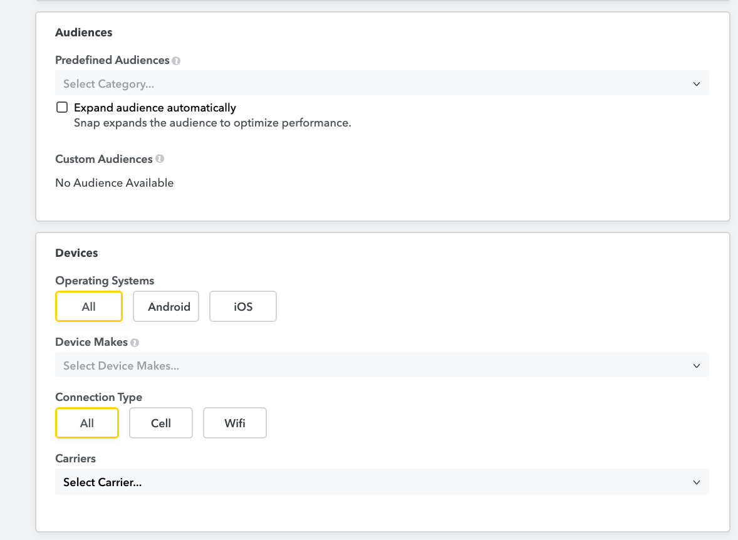This screenshot has height=540, width=738.
Task: Open the Select Carrier dropdown
Action: pyautogui.click(x=376, y=482)
